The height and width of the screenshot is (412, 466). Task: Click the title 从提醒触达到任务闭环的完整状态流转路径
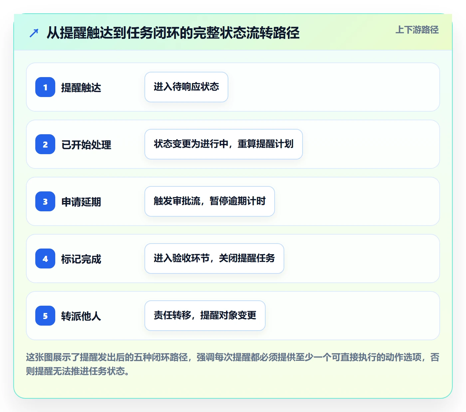click(173, 33)
